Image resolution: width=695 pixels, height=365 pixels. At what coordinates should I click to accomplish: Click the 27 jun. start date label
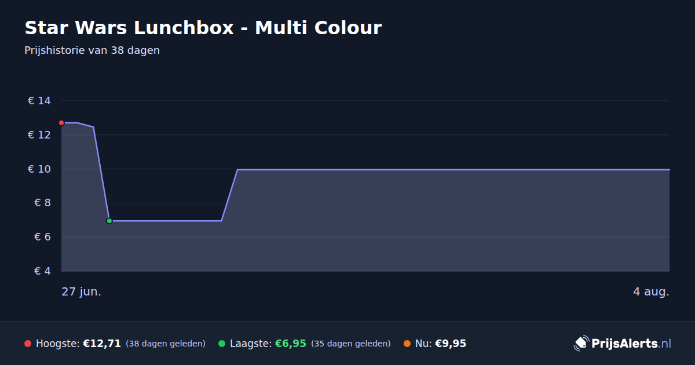(82, 291)
